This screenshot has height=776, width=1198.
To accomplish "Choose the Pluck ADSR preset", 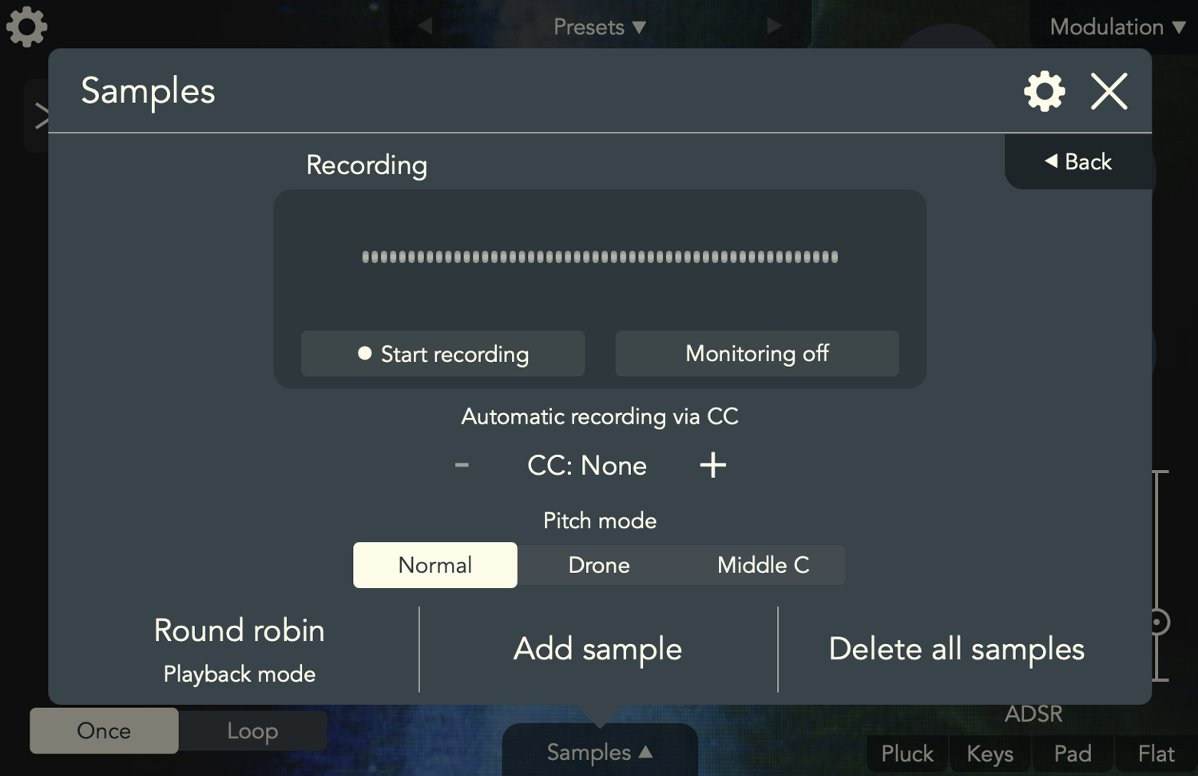I will [x=907, y=754].
